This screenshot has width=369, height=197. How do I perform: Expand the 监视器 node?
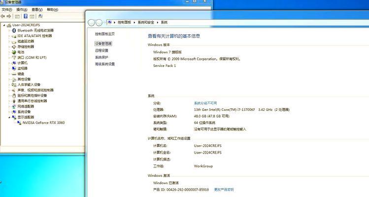9,68
